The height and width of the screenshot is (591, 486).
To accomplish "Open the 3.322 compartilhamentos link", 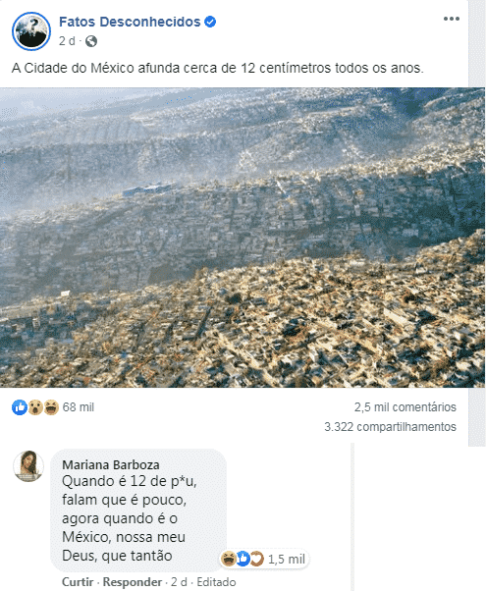I will pos(390,427).
